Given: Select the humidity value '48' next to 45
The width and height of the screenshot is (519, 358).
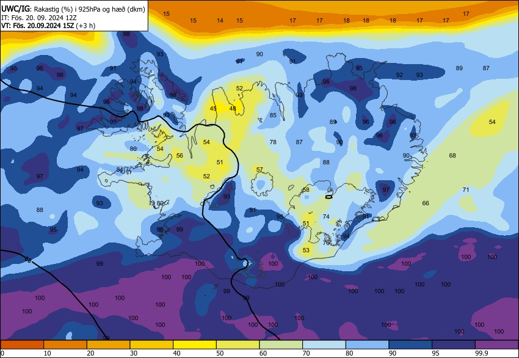Looking at the screenshot, I should point(233,108).
